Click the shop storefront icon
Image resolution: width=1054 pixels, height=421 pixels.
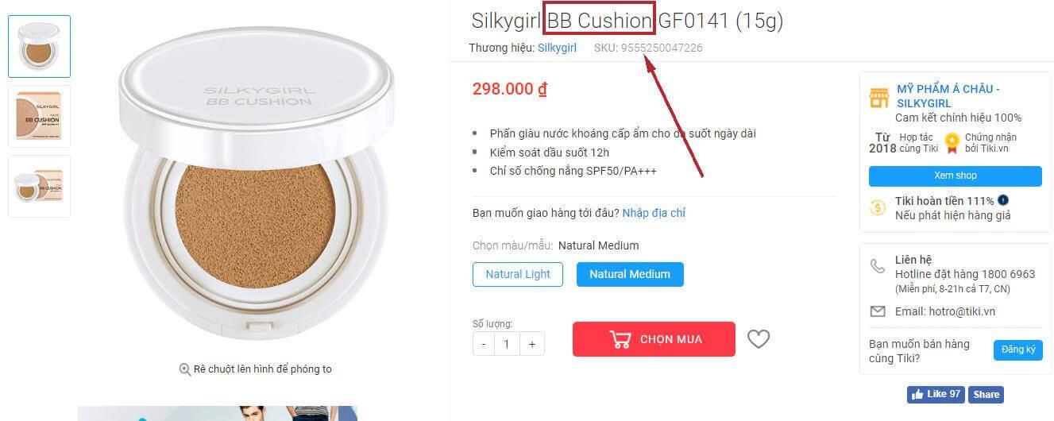coord(878,98)
